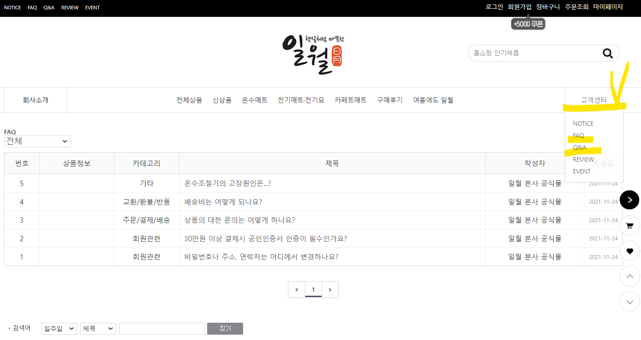
Task: Click the black circular arrow on the right edge
Action: pyautogui.click(x=629, y=200)
